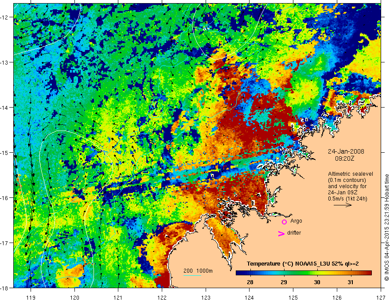Click colorbar tick label 30
The image size is (390, 301).
point(317,282)
